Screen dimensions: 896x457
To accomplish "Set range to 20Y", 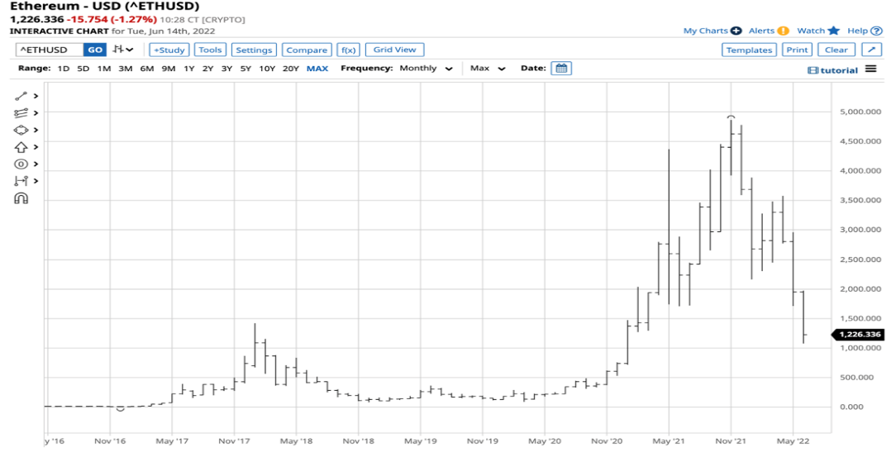I will pos(291,69).
